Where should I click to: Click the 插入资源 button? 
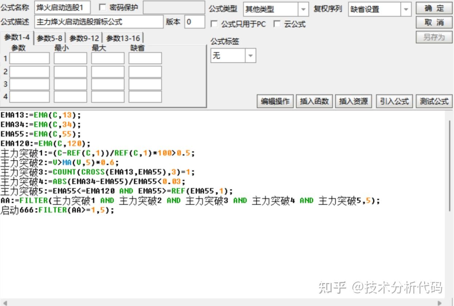(x=353, y=101)
